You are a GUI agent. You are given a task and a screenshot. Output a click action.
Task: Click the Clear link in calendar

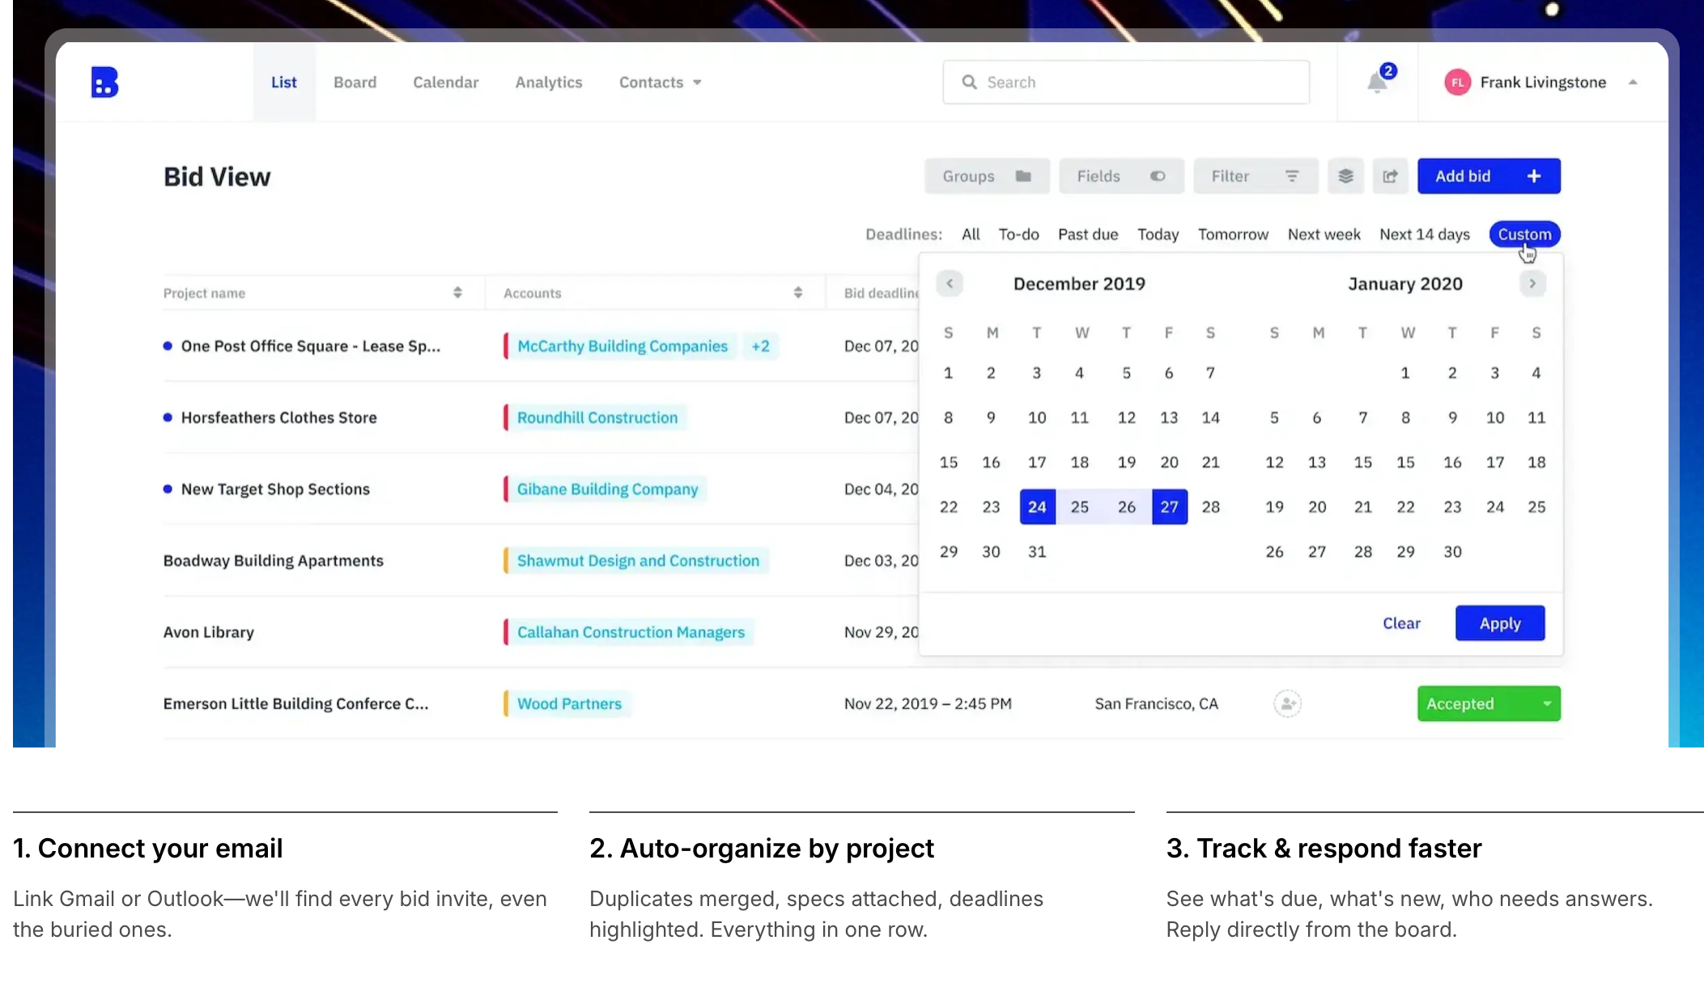[1400, 624]
